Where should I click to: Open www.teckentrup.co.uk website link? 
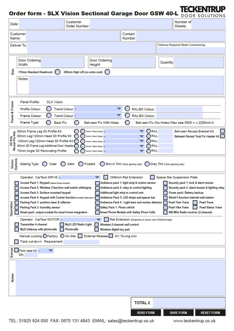[x=195, y=321]
